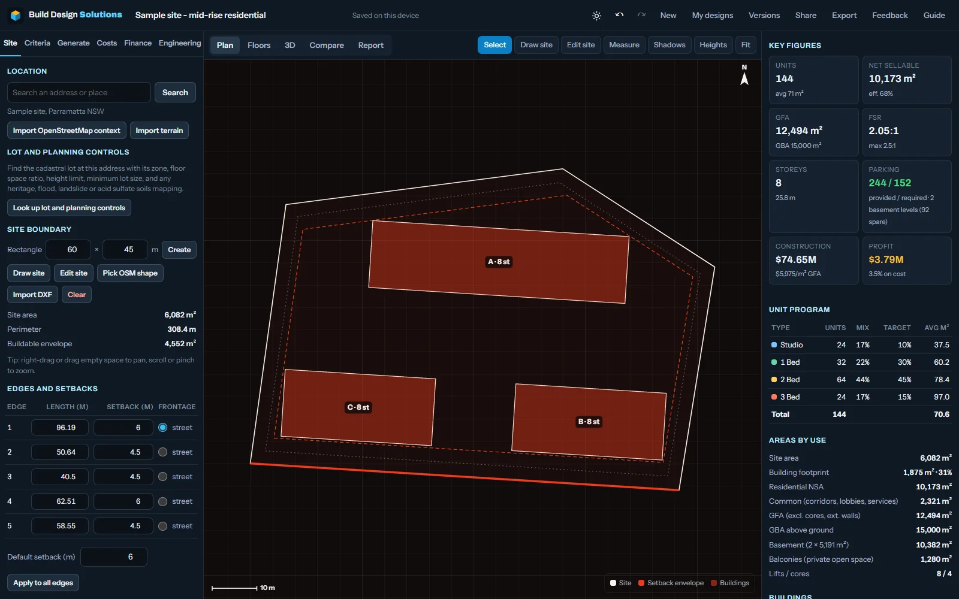Image resolution: width=959 pixels, height=599 pixels.
Task: Click the Buildings legend swatch
Action: 714,583
